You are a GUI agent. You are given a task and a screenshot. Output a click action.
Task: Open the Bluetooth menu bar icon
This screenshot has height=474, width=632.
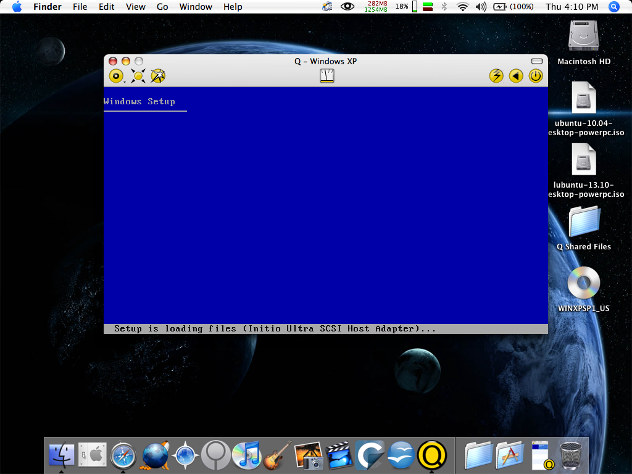point(444,7)
